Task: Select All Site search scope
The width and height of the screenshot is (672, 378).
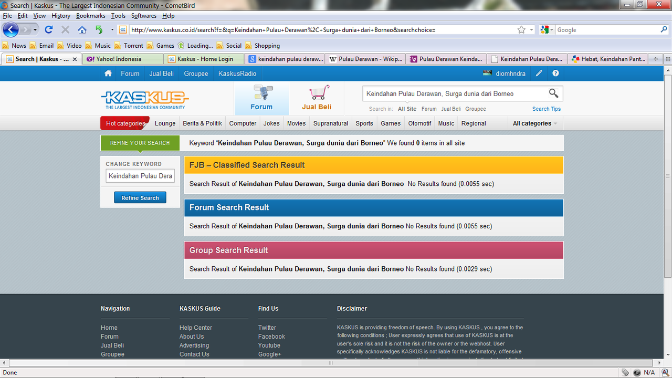Action: [x=407, y=109]
